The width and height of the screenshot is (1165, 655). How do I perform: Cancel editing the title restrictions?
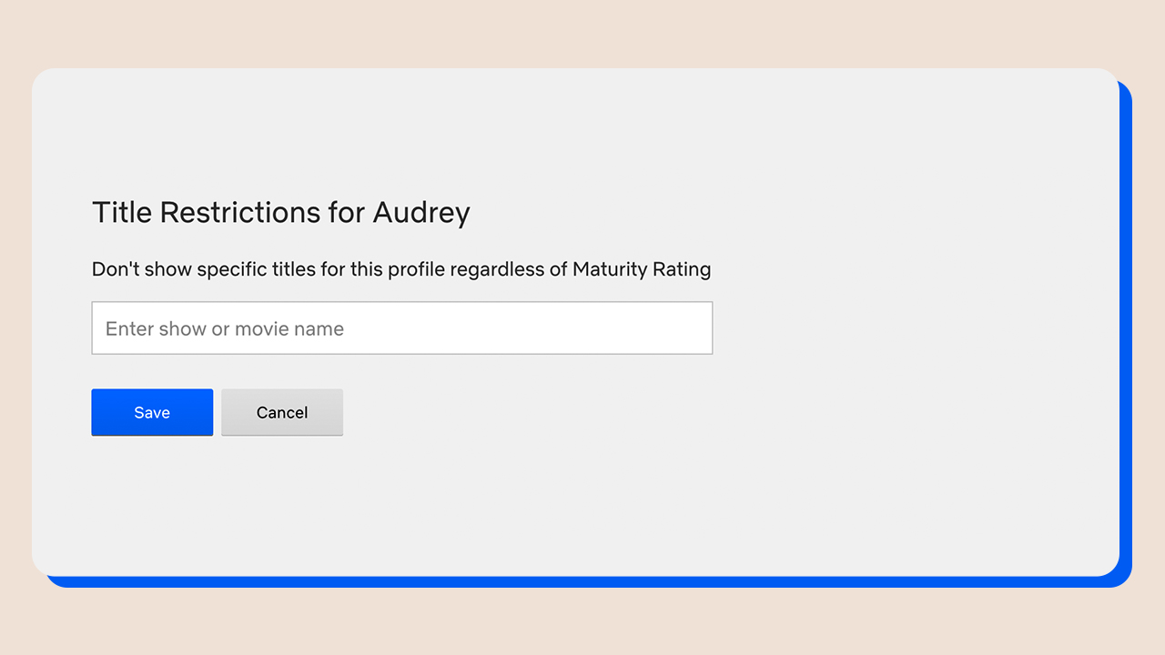[282, 412]
